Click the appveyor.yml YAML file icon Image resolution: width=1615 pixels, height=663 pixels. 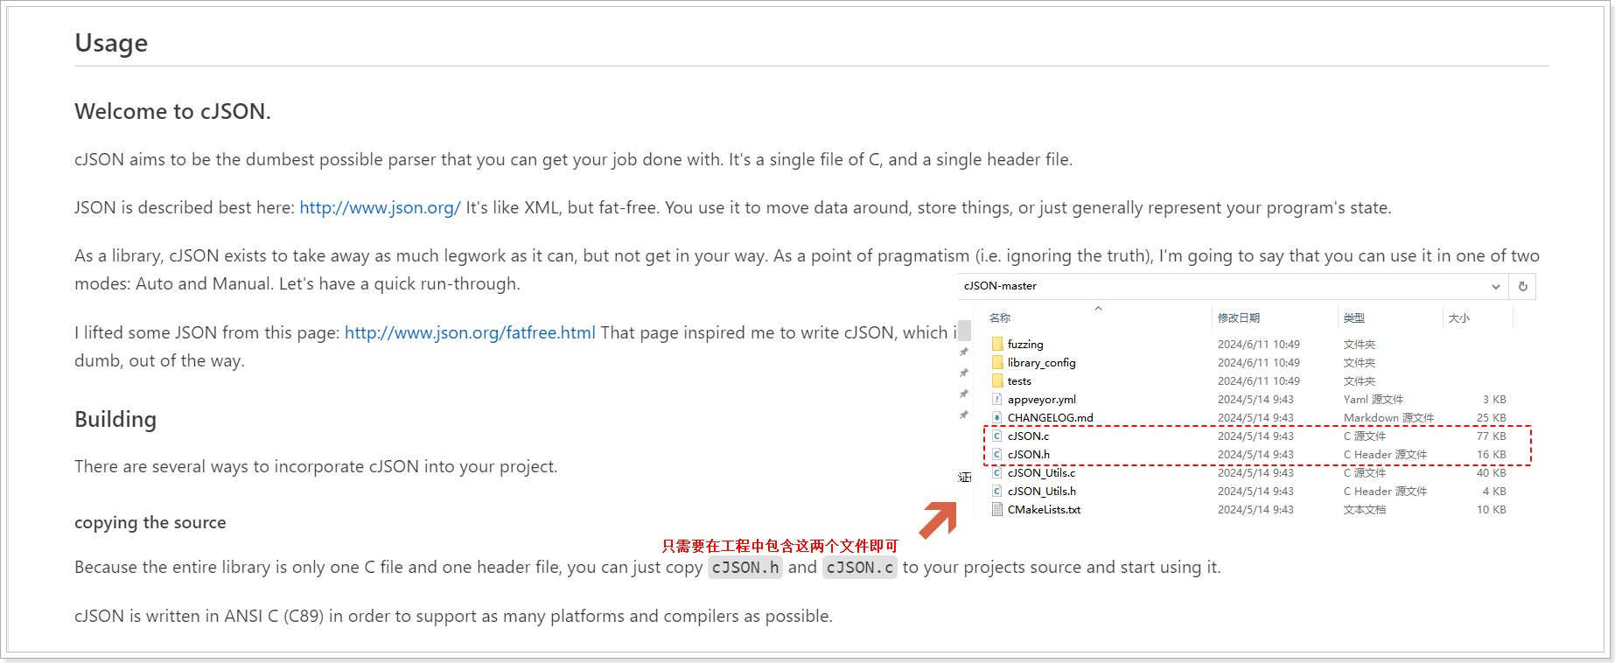pyautogui.click(x=997, y=399)
